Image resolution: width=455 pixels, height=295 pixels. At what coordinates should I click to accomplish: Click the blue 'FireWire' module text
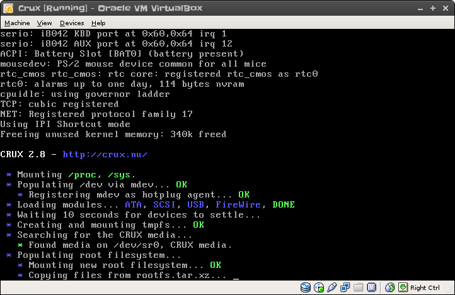tap(238, 204)
